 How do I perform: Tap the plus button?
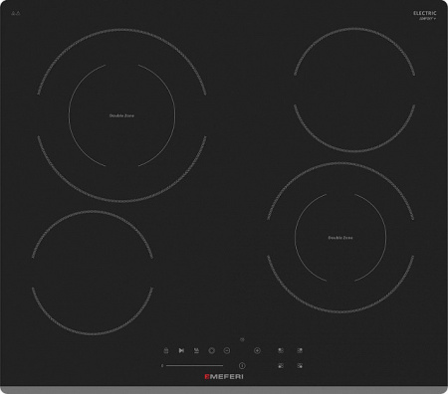click(x=257, y=350)
